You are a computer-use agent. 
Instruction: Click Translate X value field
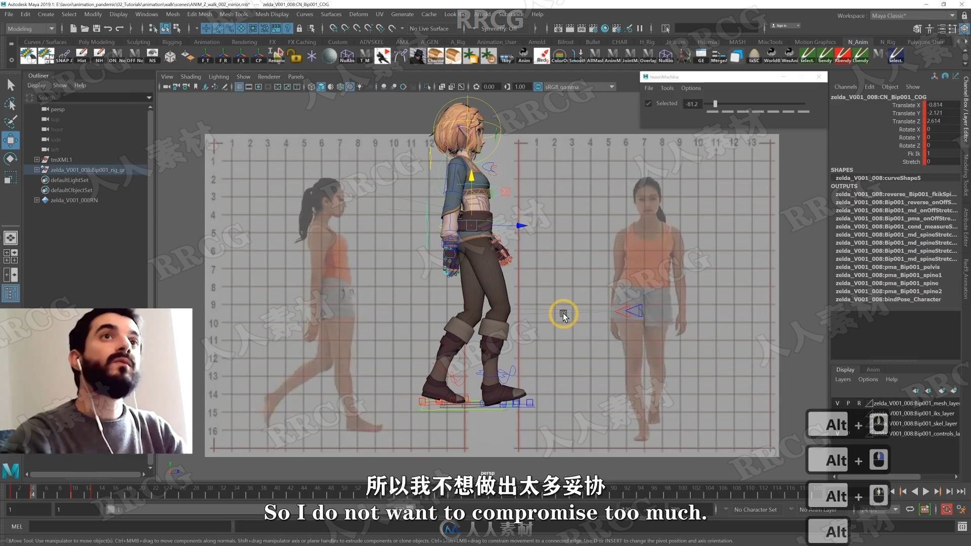pos(943,105)
